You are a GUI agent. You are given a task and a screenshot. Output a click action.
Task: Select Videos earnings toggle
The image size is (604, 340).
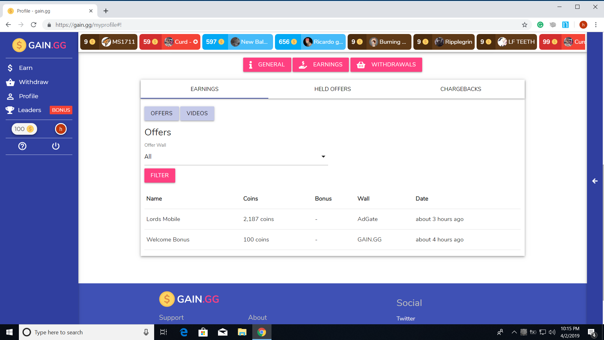[x=197, y=113]
